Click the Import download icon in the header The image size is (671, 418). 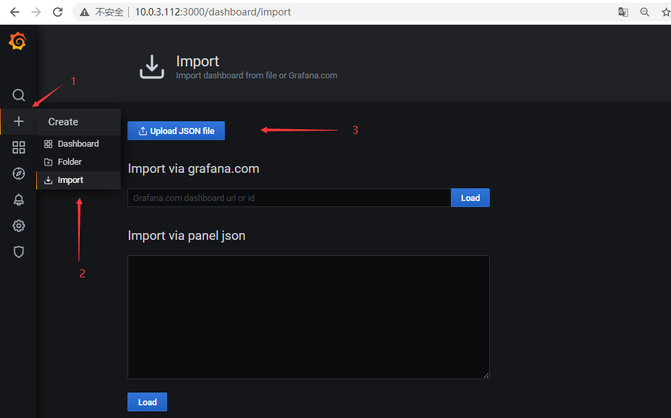[152, 66]
